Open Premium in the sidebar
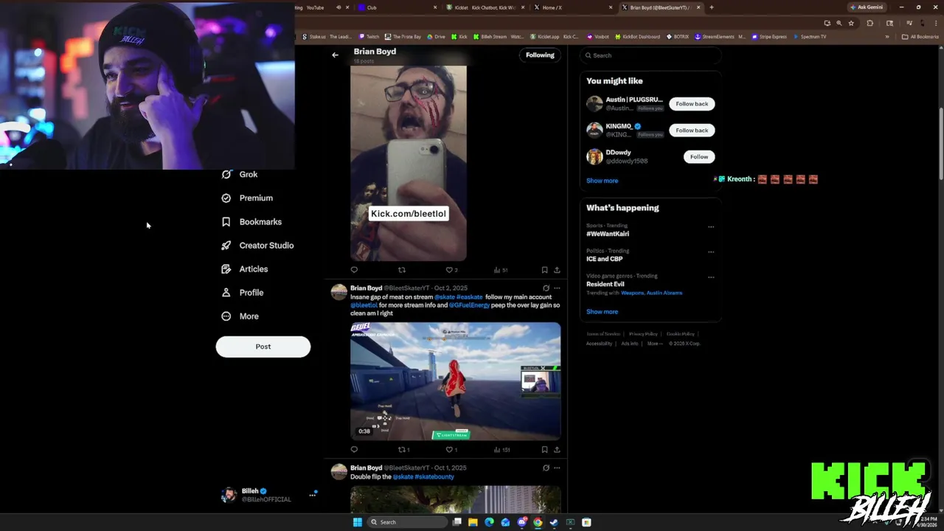 pos(247,198)
